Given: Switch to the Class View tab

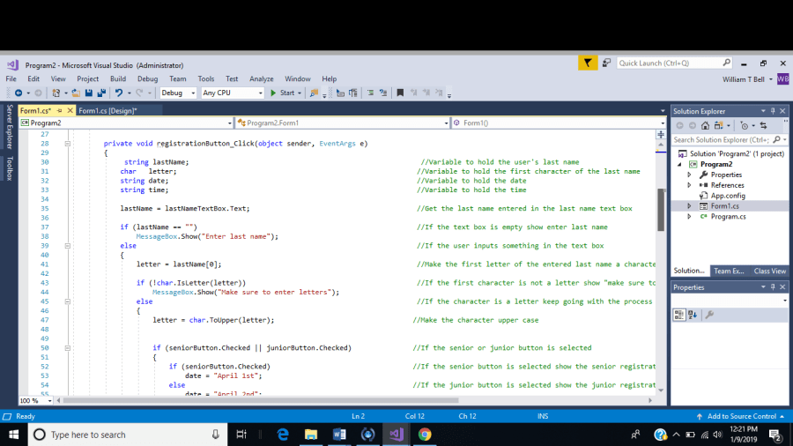Looking at the screenshot, I should [770, 271].
